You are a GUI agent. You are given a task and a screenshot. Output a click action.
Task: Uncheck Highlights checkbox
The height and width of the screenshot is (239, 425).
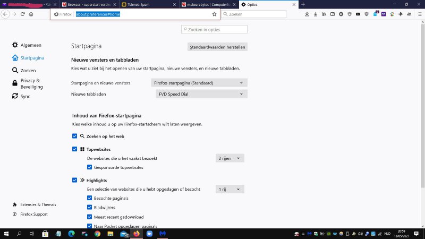point(74,180)
